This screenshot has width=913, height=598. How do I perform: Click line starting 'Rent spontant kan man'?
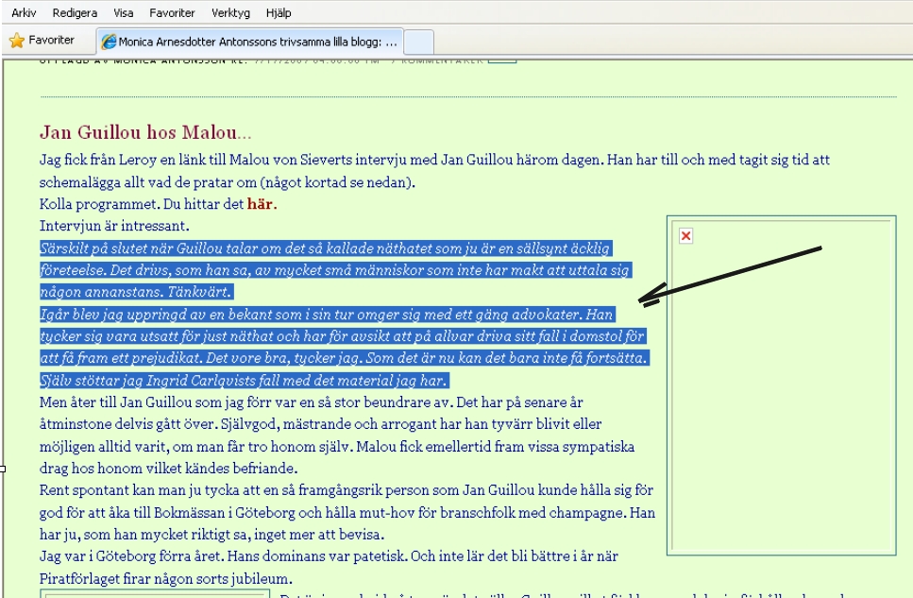[x=346, y=490]
